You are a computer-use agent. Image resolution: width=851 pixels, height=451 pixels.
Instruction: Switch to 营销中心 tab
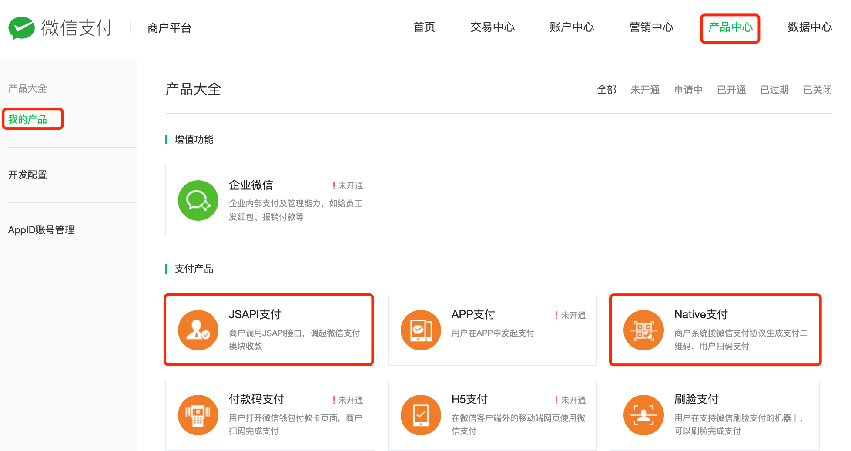(651, 27)
